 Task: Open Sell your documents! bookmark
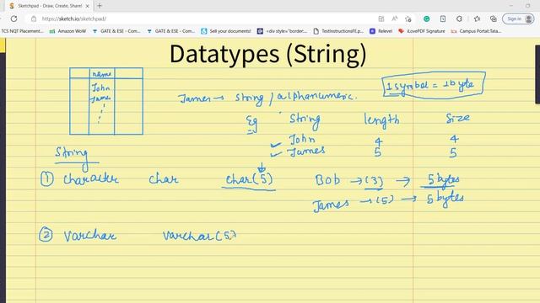click(x=226, y=31)
